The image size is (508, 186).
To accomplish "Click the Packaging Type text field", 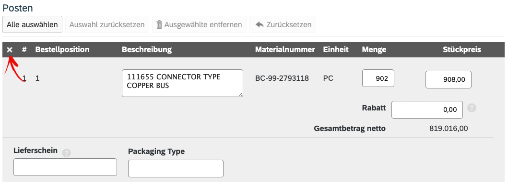I will pos(176,169).
